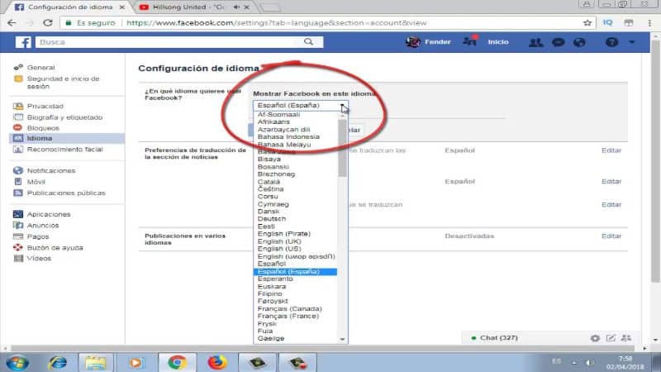This screenshot has width=661, height=372.
Task: Select the Idioma settings section
Action: (67, 138)
